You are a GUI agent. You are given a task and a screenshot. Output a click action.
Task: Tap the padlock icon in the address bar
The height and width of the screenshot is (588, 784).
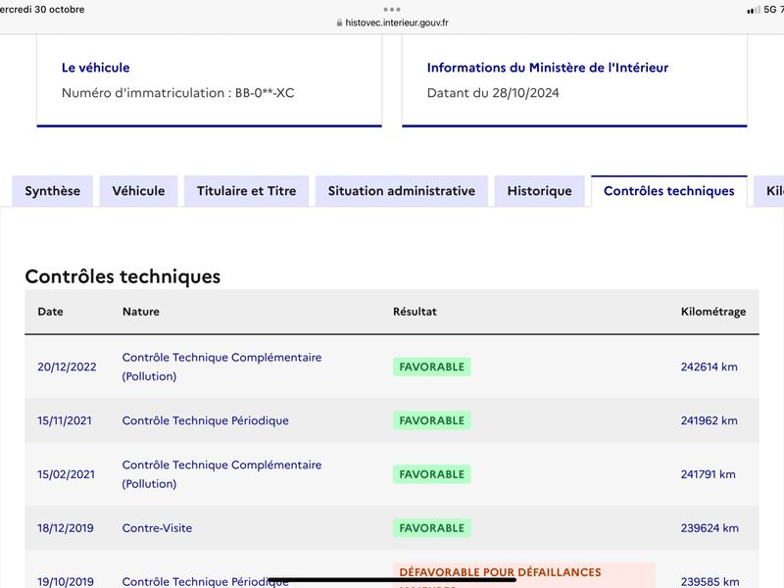pos(339,23)
